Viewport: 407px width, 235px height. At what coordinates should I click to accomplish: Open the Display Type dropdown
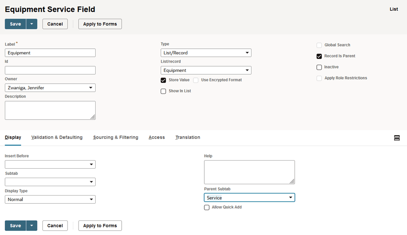click(x=50, y=200)
